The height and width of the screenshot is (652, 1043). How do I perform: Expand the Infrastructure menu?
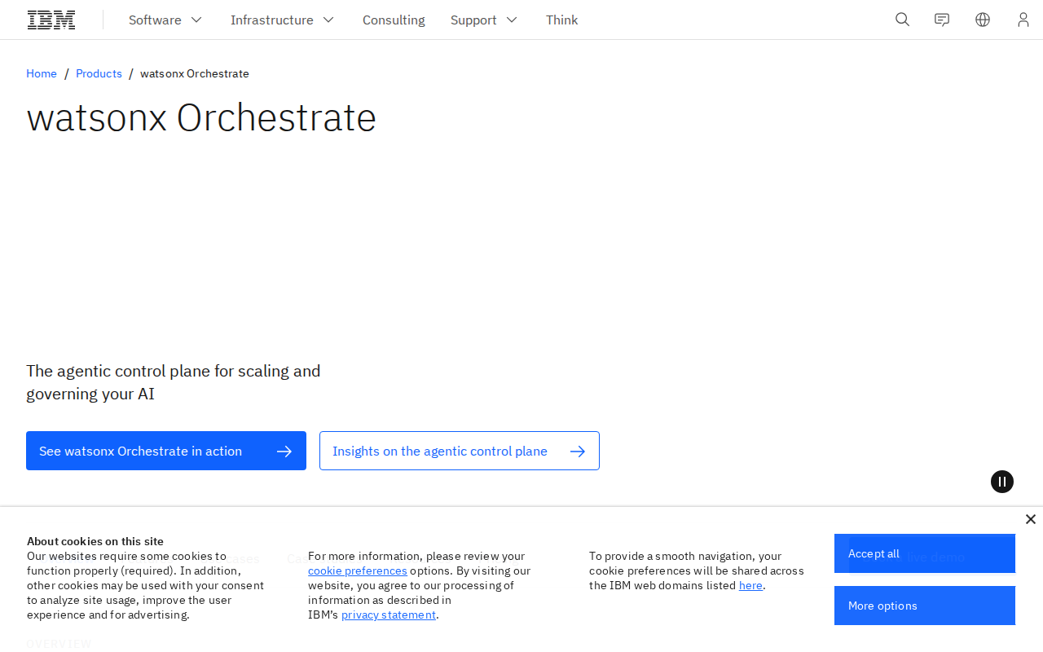tap(282, 20)
